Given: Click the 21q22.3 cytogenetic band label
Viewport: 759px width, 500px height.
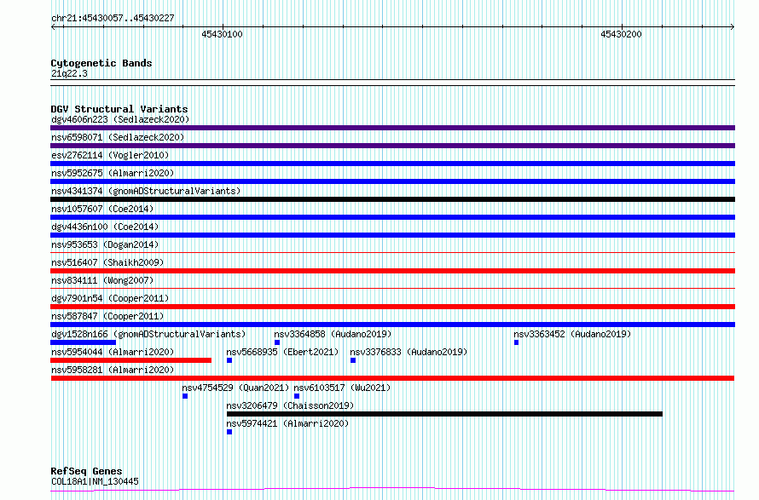Looking at the screenshot, I should (x=69, y=73).
